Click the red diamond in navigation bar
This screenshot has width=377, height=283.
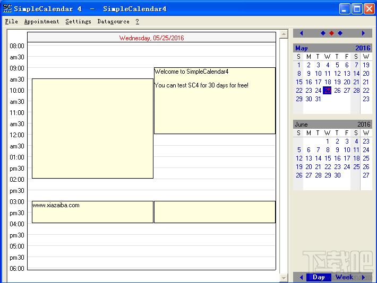coord(331,33)
